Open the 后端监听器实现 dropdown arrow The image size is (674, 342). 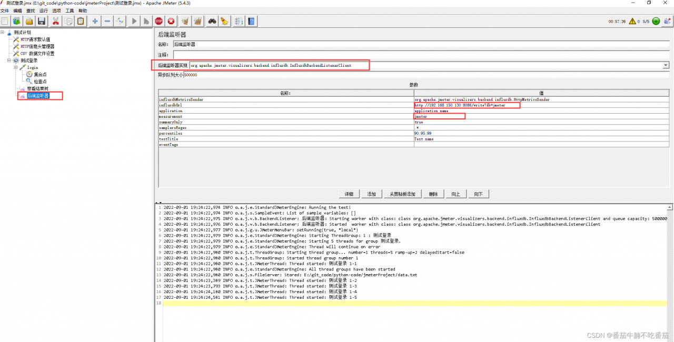(666, 66)
